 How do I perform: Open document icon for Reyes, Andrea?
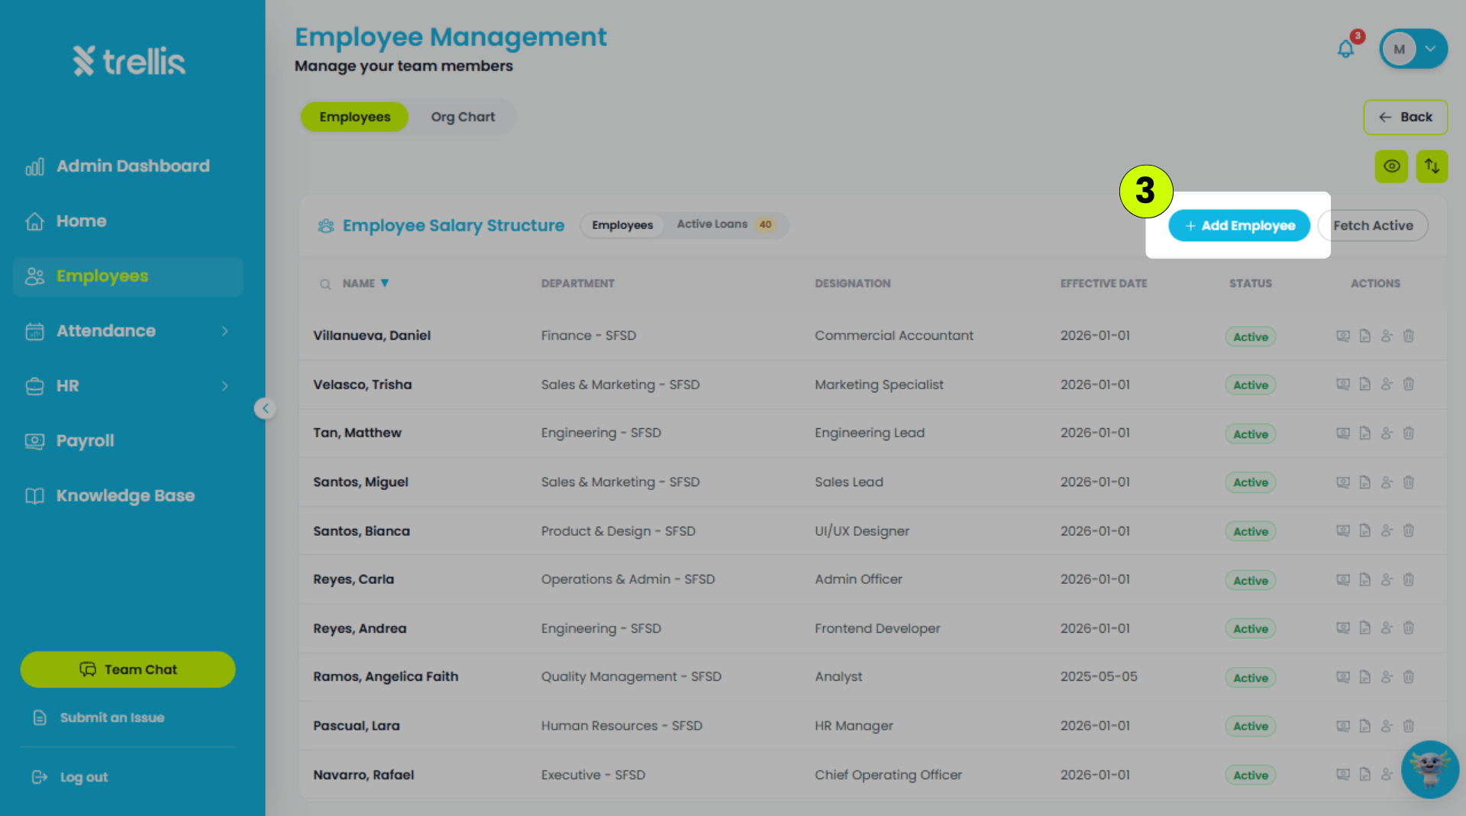[x=1364, y=627]
